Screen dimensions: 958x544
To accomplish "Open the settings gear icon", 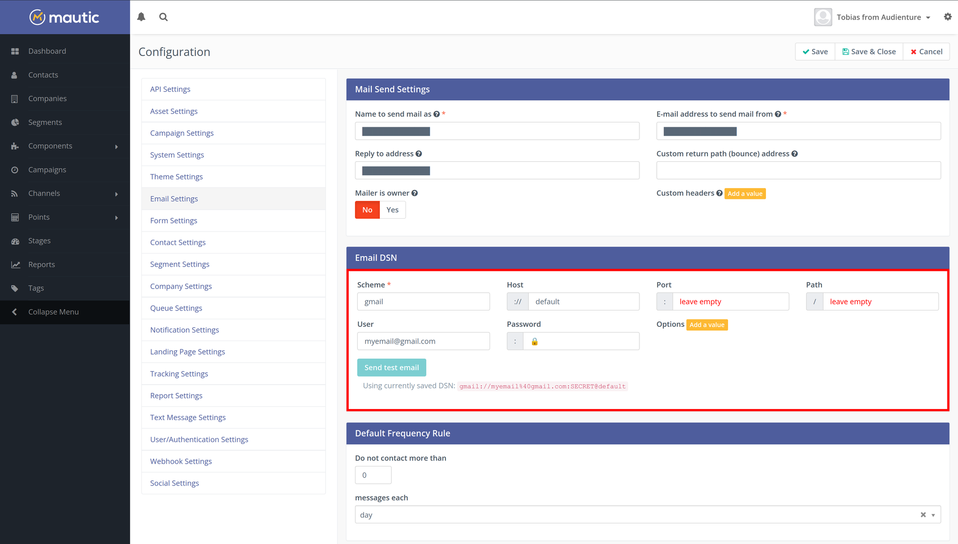I will click(x=947, y=17).
